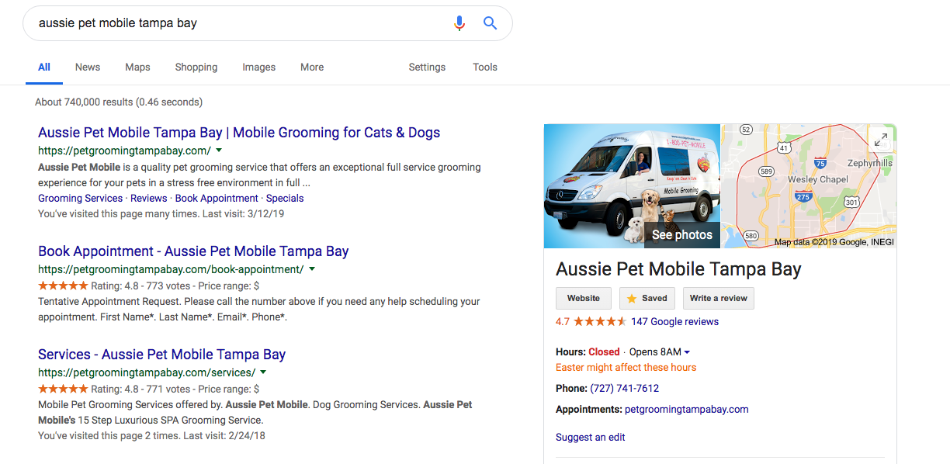This screenshot has width=950, height=464.
Task: Open dropdown arrow beside petgroomingtampabay.com/ URL
Action: click(219, 151)
